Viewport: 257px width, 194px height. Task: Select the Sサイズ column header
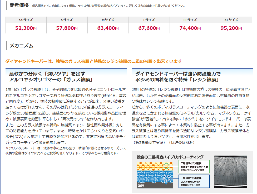click(x=67, y=20)
